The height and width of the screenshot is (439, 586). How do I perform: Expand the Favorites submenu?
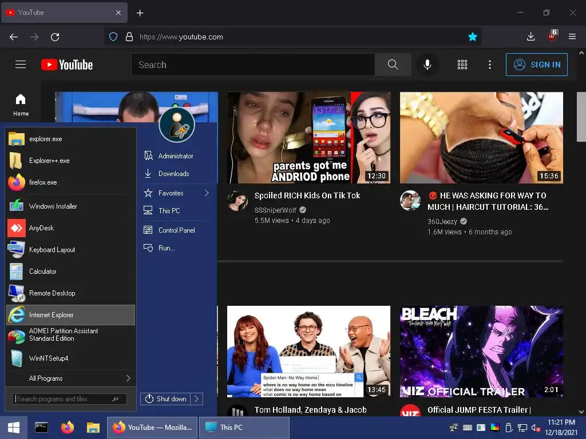point(177,193)
